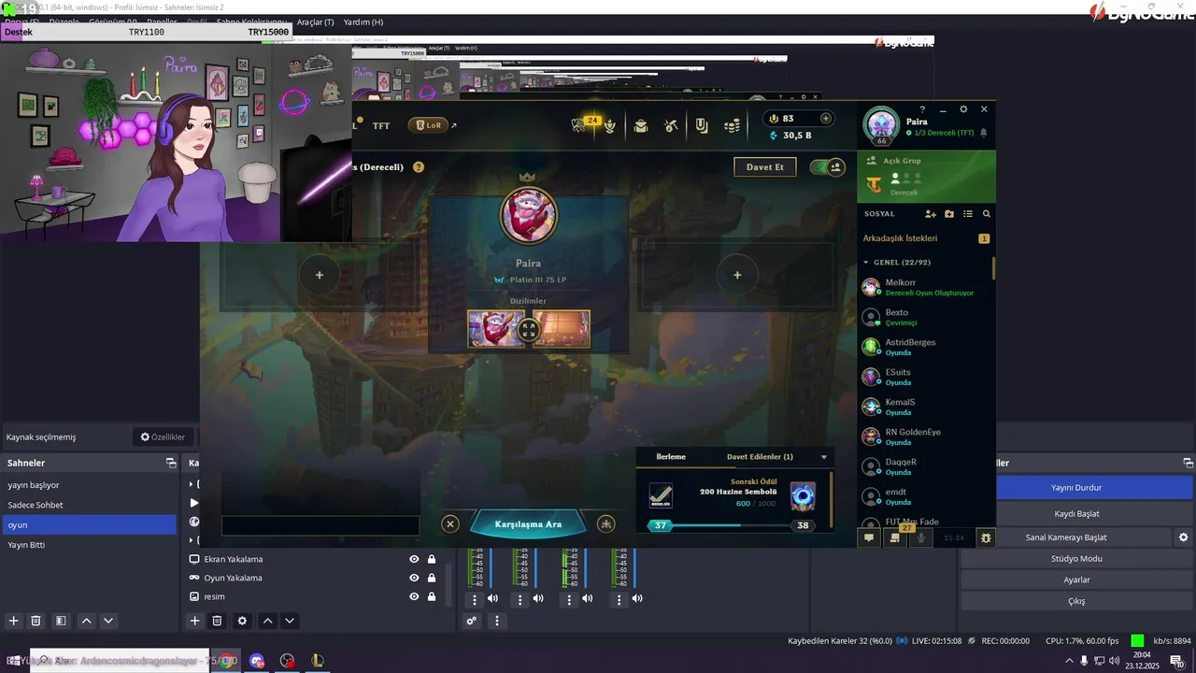Expand the Dizilimler loadout picker
Viewport: 1196px width, 673px height.
529,329
